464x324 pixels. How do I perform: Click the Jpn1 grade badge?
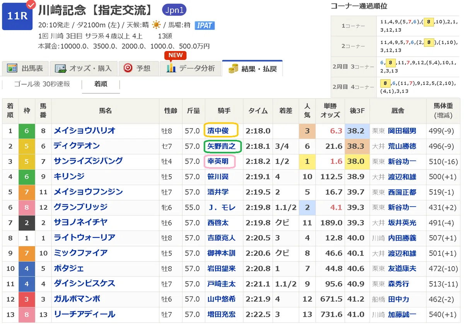pyautogui.click(x=174, y=10)
